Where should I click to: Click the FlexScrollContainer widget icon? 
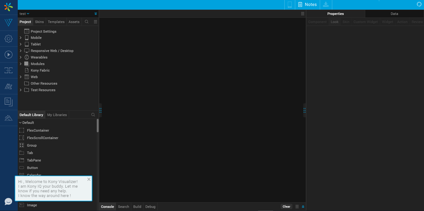[21, 138]
